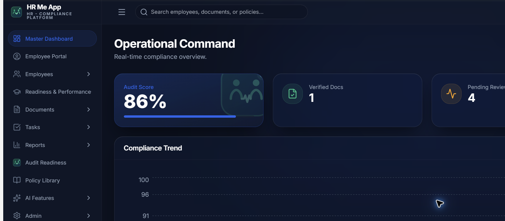Viewport: 505px width, 221px height.
Task: Click the Verified Docs count 1
Action: click(312, 98)
